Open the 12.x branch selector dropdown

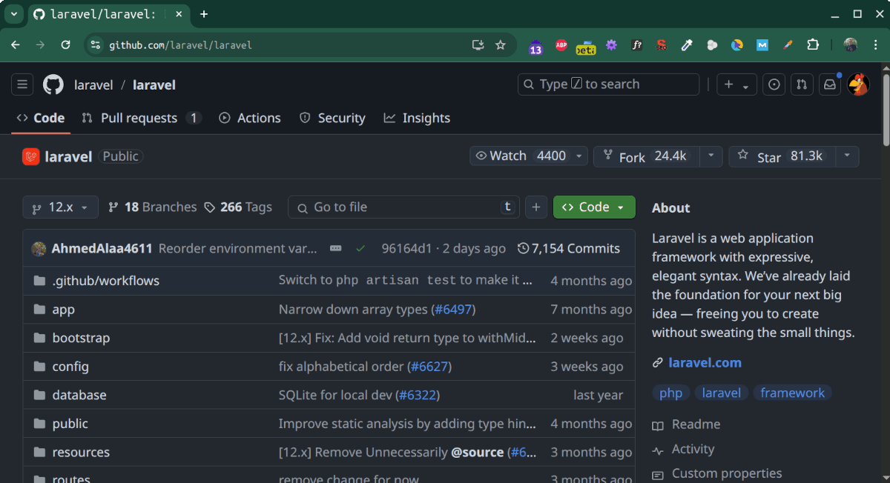(x=60, y=207)
